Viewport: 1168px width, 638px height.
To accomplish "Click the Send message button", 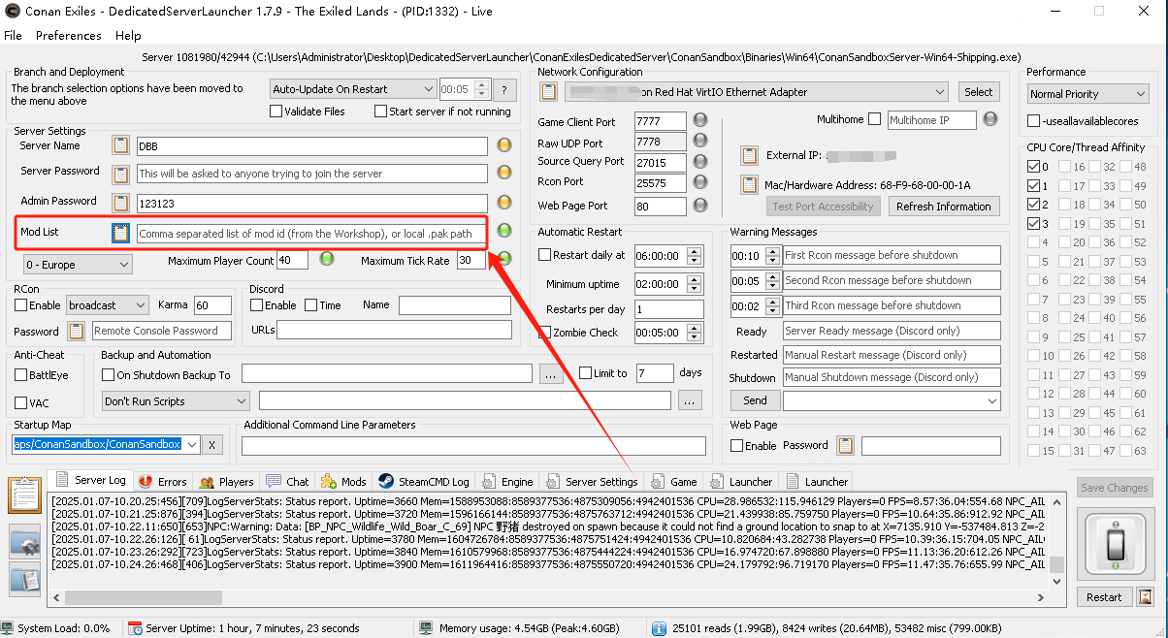I will pyautogui.click(x=755, y=400).
